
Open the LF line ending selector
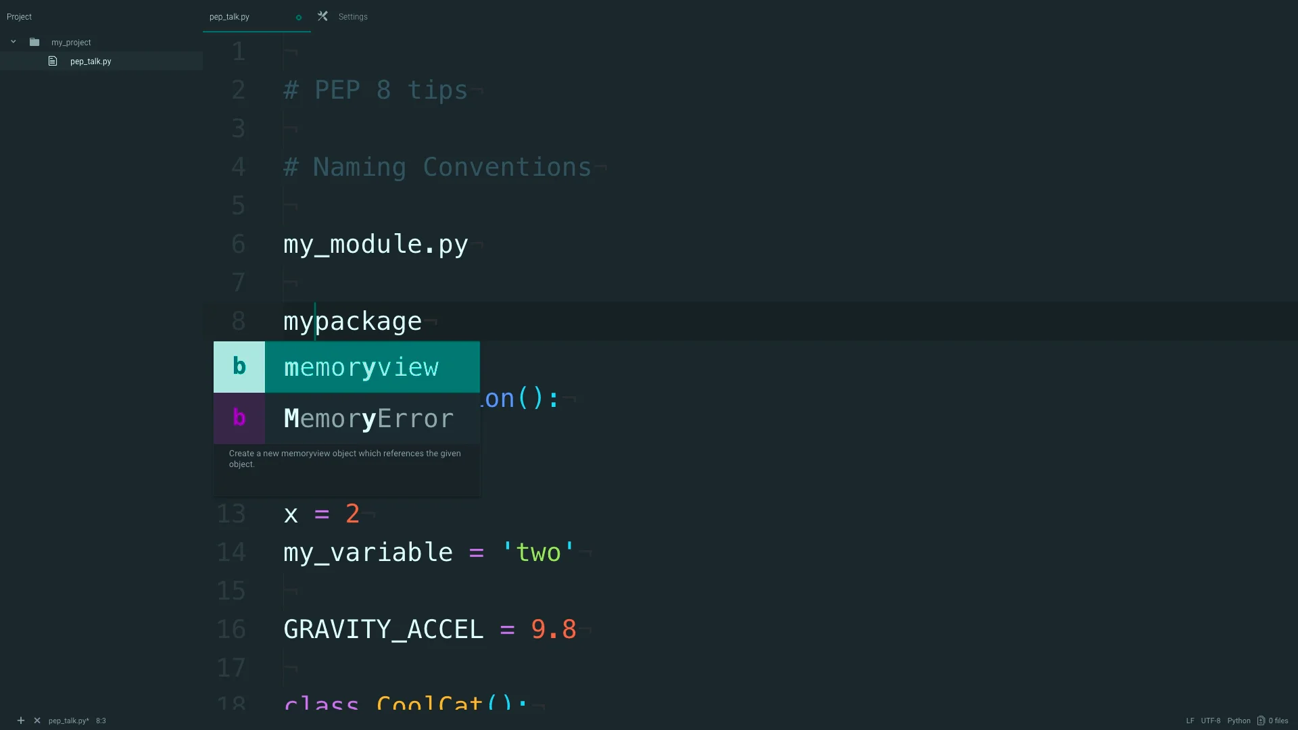pos(1190,721)
